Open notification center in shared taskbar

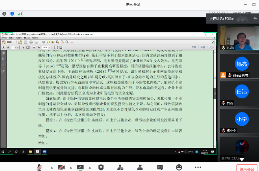pos(213,152)
